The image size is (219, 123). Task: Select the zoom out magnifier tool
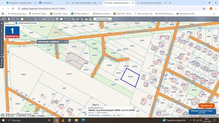(18, 19)
